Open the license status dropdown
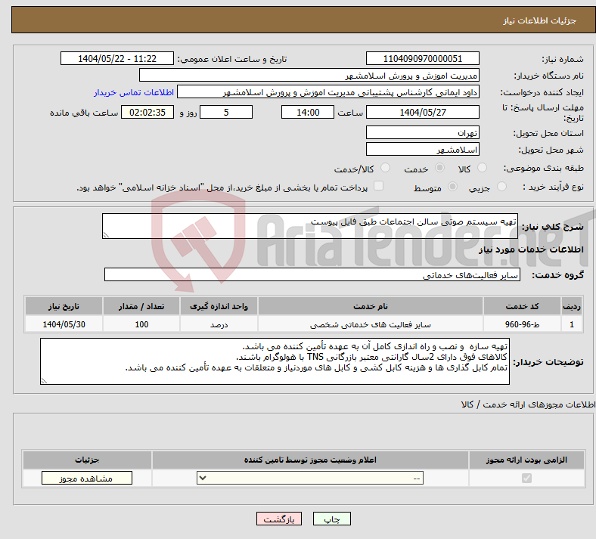 pyautogui.click(x=310, y=478)
